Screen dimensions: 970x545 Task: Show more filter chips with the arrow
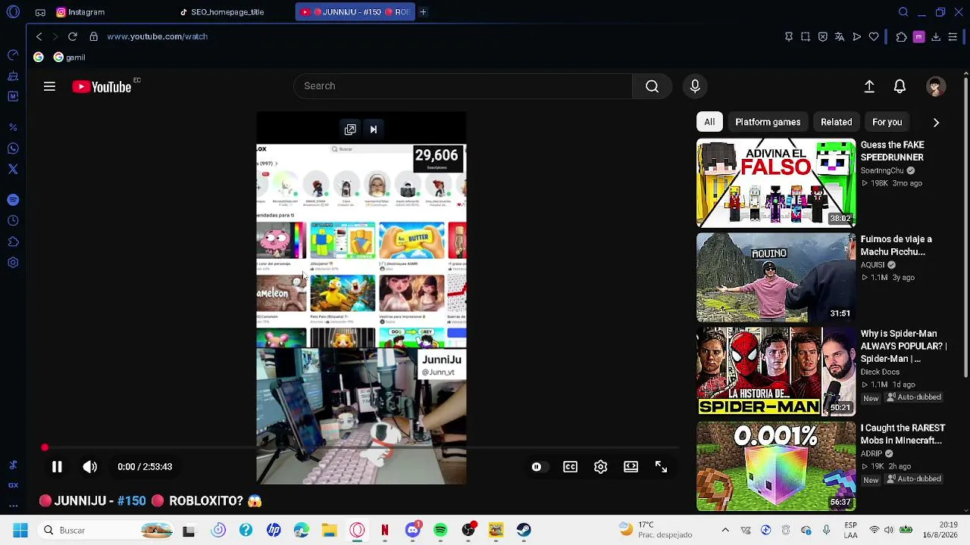[x=936, y=122]
